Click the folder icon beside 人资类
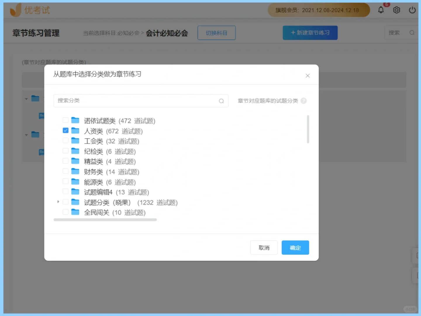This screenshot has height=316, width=421. coord(75,130)
